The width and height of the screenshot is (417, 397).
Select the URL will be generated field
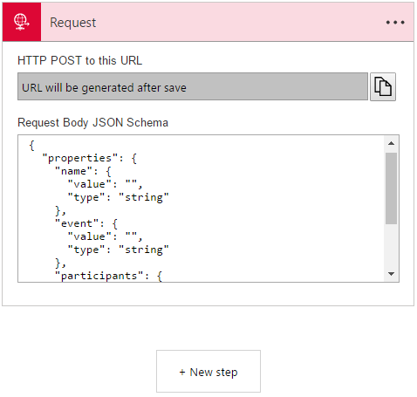pyautogui.click(x=193, y=86)
